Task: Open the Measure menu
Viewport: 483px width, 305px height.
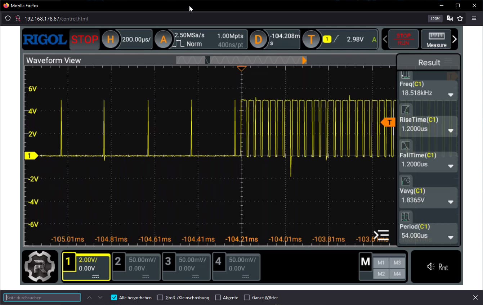Action: 436,39
